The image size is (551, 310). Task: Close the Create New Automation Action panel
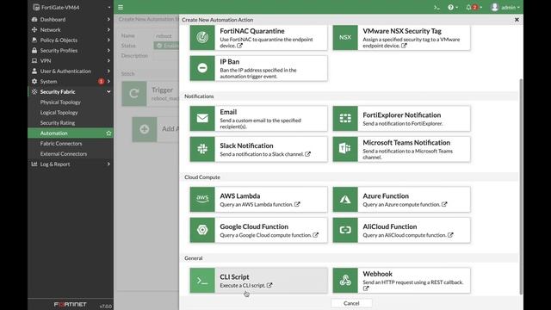517,20
